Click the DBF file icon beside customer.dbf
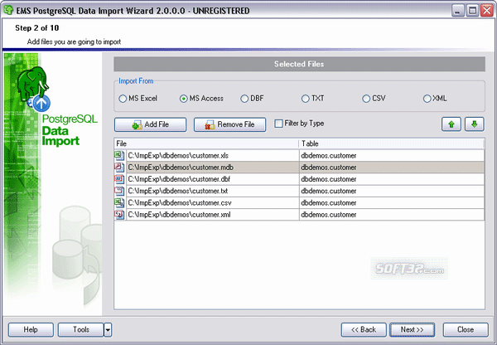The width and height of the screenshot is (497, 345). (119, 179)
